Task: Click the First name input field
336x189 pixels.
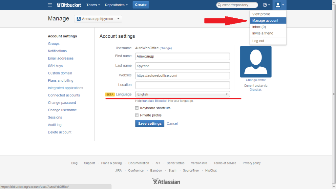Action: [182, 56]
